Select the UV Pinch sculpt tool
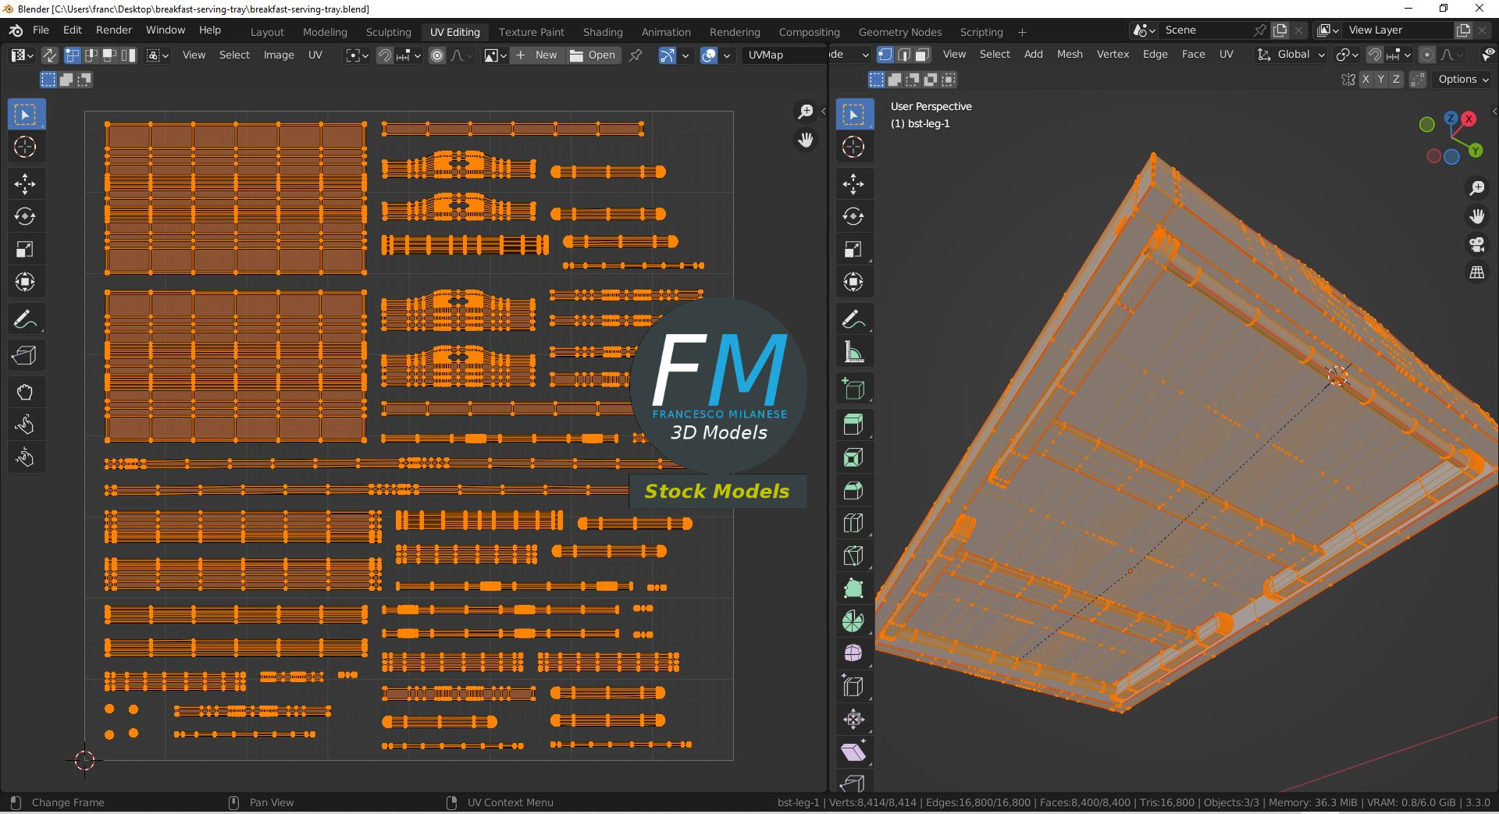 pos(25,458)
